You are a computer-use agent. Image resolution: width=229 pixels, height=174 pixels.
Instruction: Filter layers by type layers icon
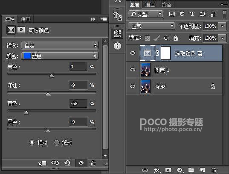pos(192,14)
